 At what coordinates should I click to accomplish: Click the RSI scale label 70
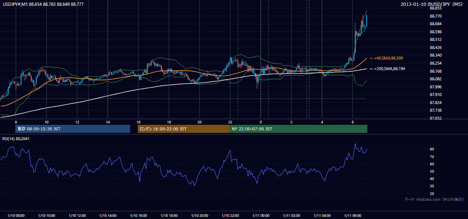[432, 157]
